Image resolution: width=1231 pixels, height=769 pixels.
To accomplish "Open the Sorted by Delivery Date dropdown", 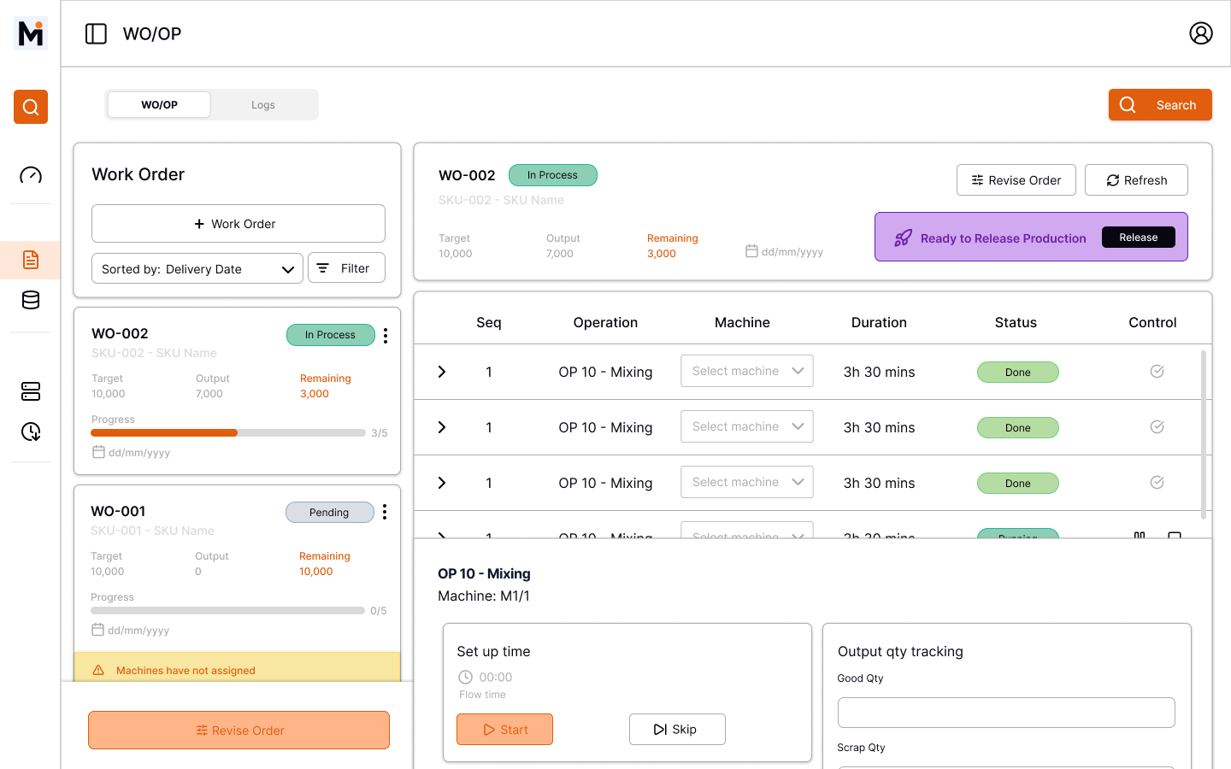I will pos(197,268).
